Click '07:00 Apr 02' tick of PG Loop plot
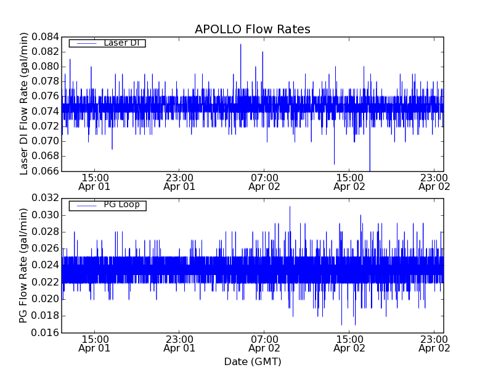The height and width of the screenshot is (370, 493). click(x=264, y=344)
